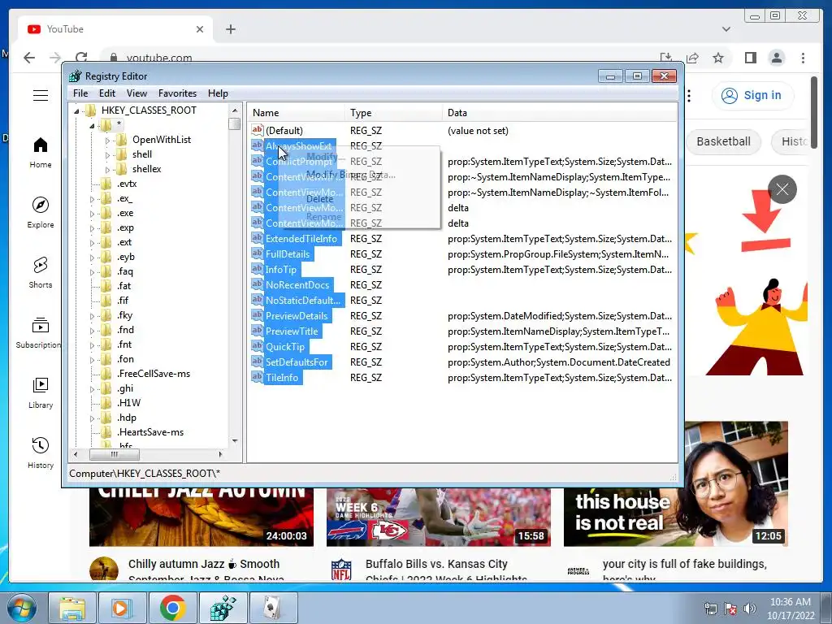
Task: Open YouTube Explore in sidebar
Action: (x=41, y=213)
